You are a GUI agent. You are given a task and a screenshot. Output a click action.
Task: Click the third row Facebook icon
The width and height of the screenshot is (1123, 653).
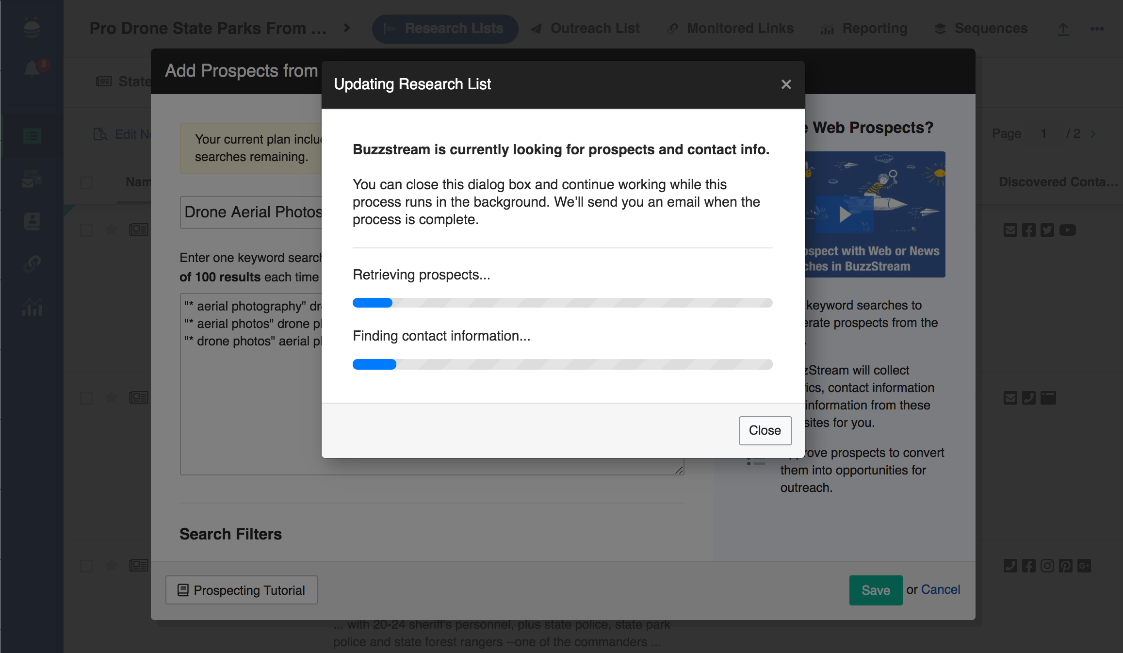click(x=1029, y=566)
